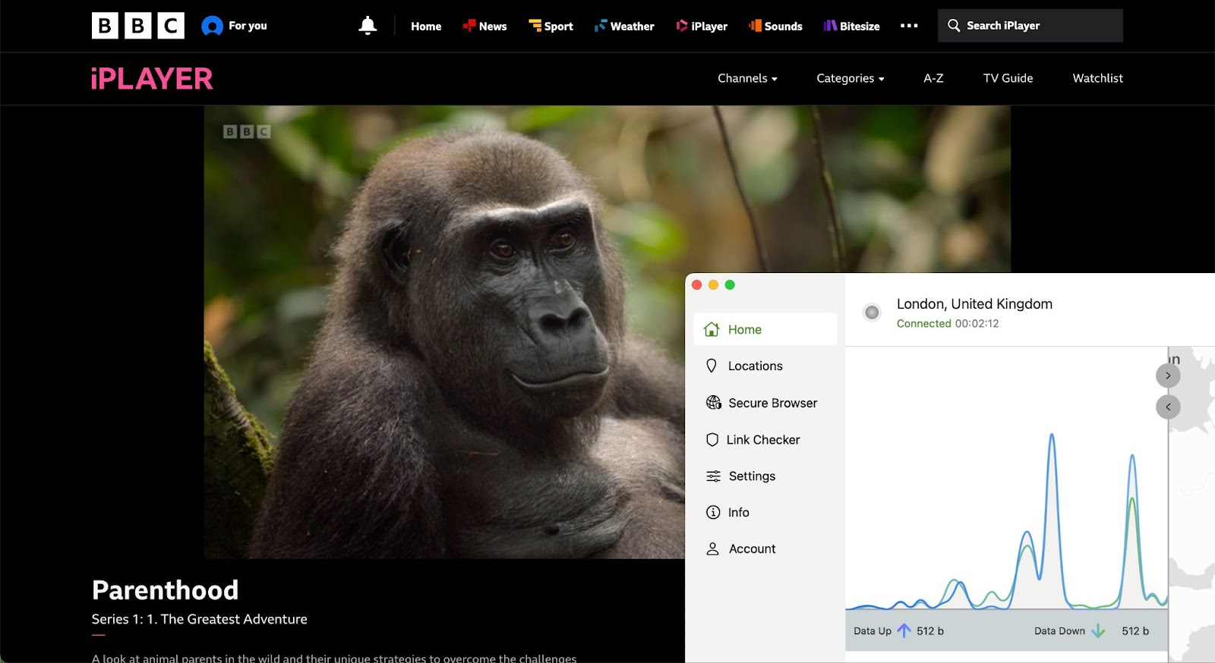The width and height of the screenshot is (1215, 663).
Task: Click the Data Down arrow icon
Action: 1098,630
